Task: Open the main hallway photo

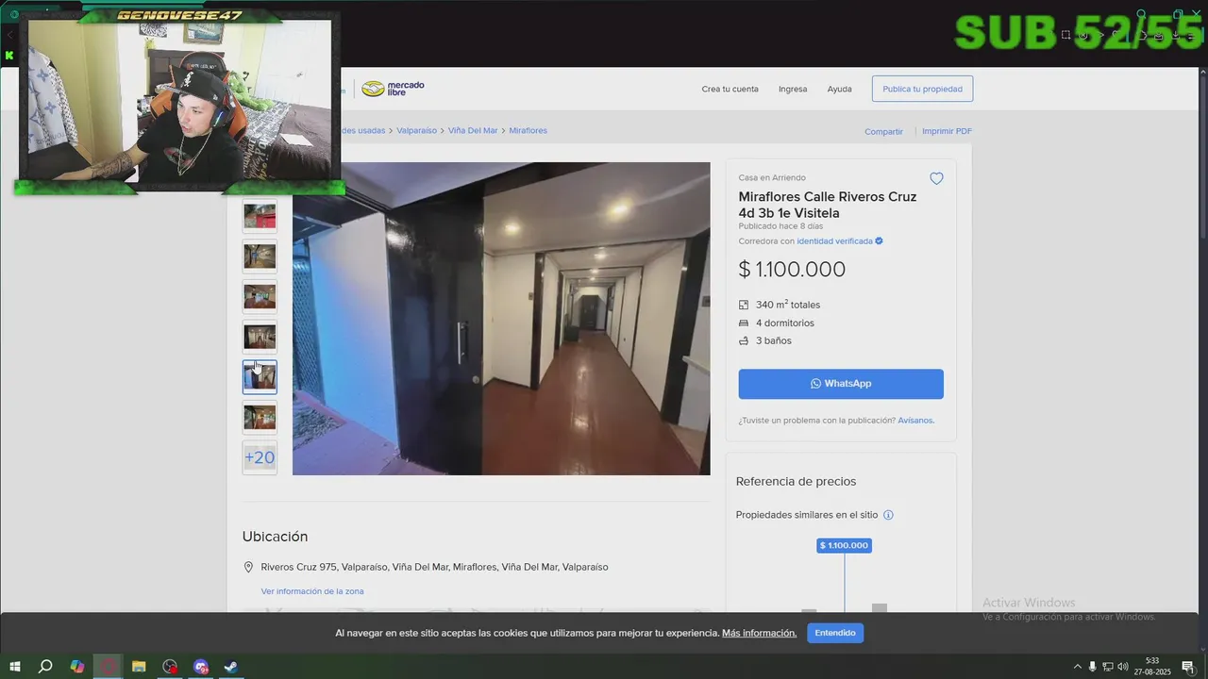Action: [501, 319]
